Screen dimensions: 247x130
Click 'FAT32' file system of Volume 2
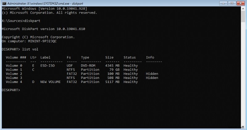click(x=72, y=74)
